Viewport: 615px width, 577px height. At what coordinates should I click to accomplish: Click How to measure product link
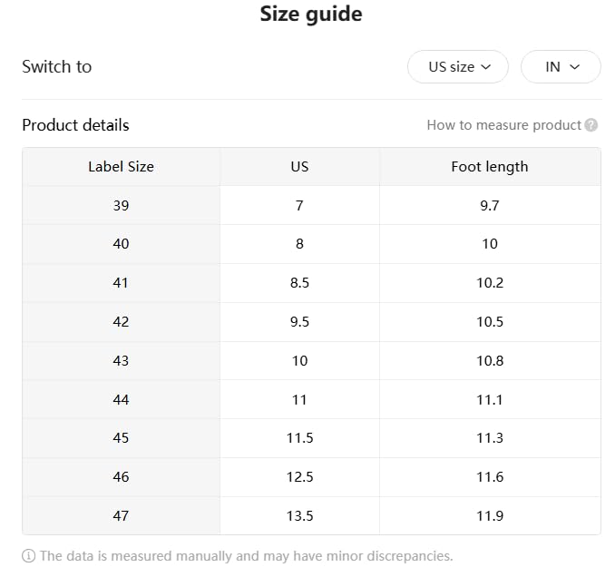503,125
